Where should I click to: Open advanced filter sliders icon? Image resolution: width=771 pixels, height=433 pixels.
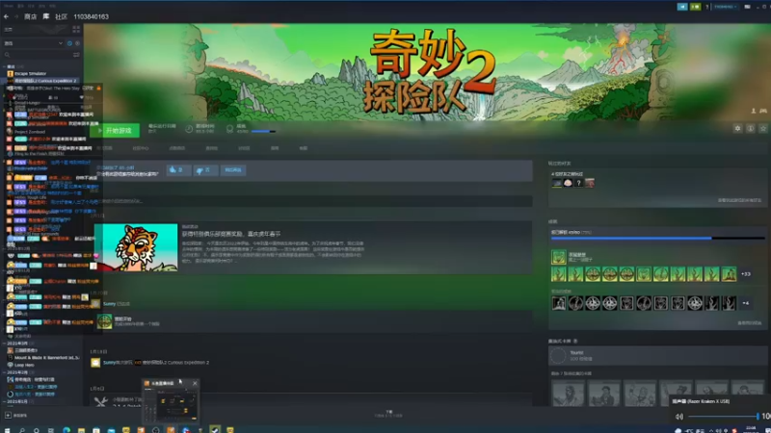76,55
